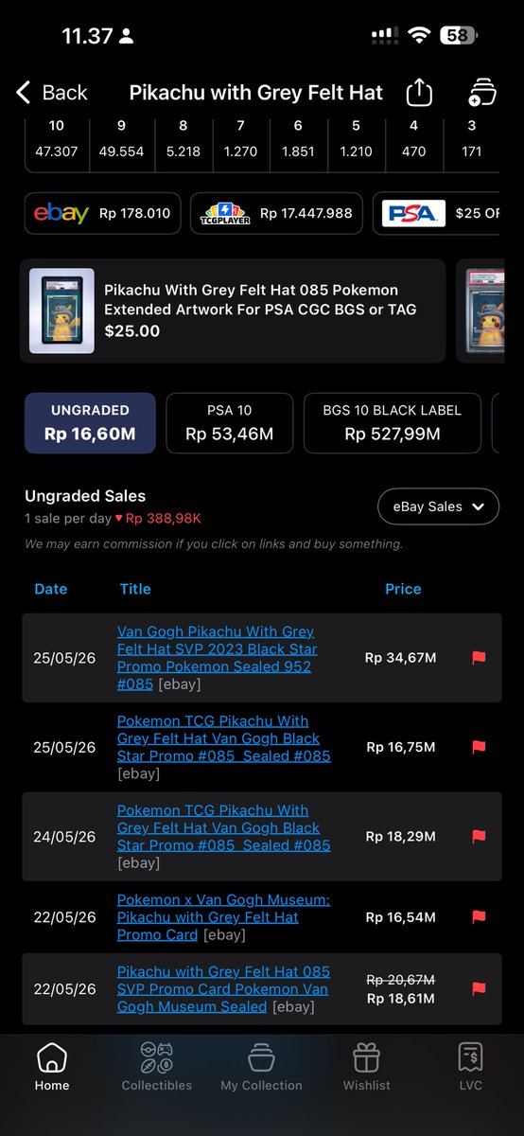Viewport: 524px width, 1136px height.
Task: Flag the Rp 18,61M sale
Action: click(x=478, y=989)
